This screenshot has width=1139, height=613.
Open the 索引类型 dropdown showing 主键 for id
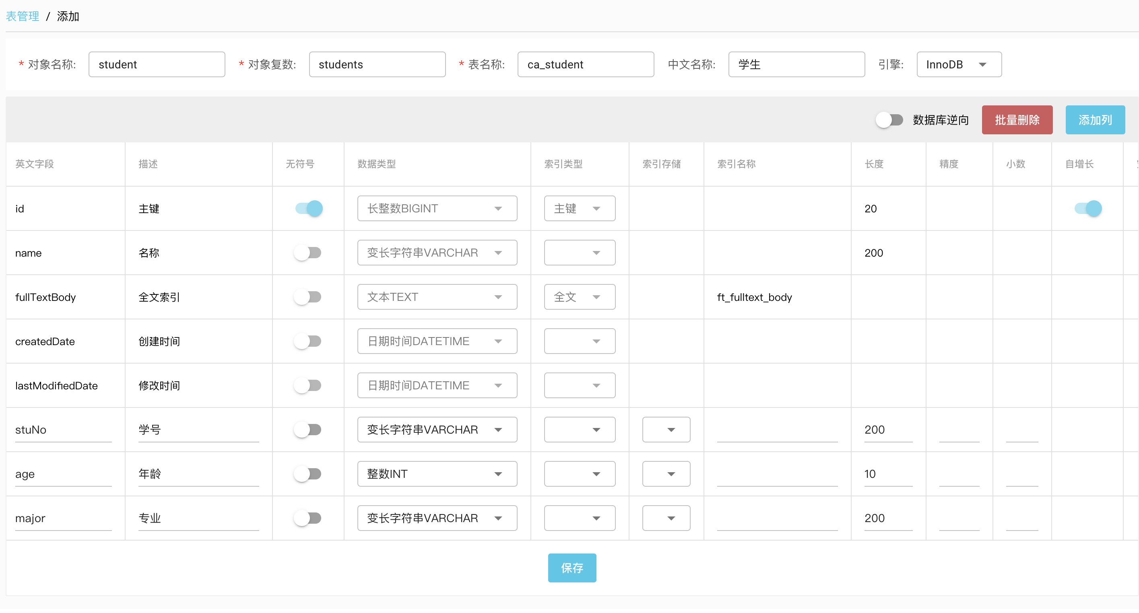pyautogui.click(x=579, y=208)
